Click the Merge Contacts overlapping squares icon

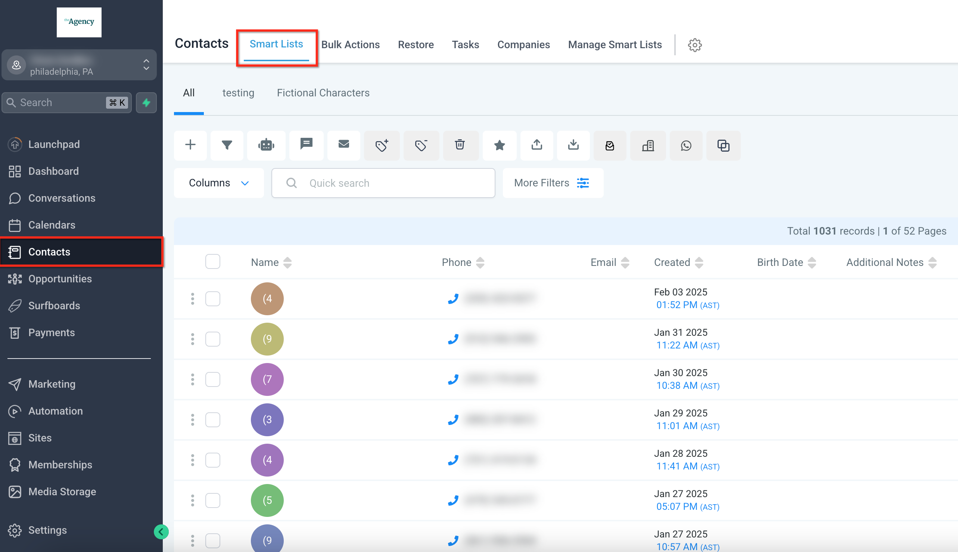[x=723, y=146]
